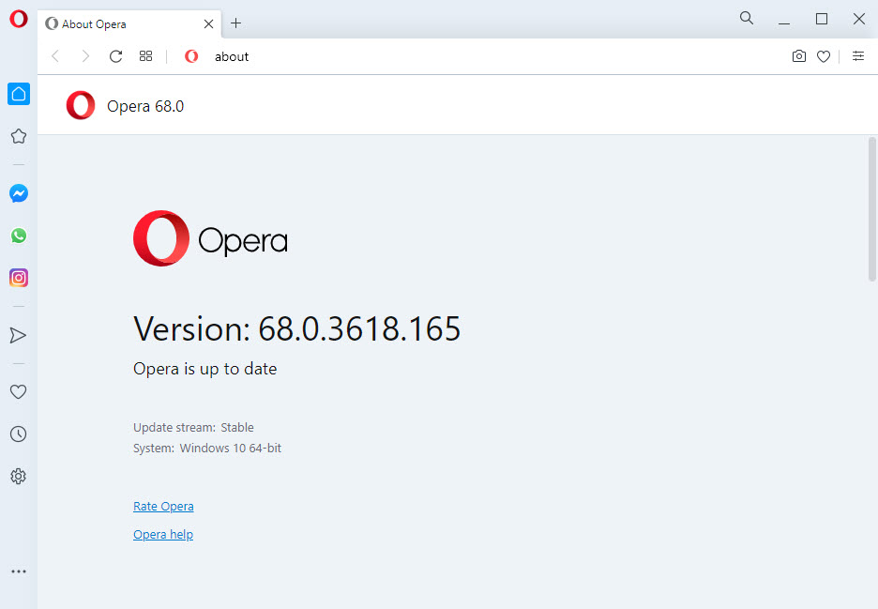Viewport: 878px width, 609px height.
Task: Click 'System: Windows 10 64-bit' text
Action: (207, 449)
